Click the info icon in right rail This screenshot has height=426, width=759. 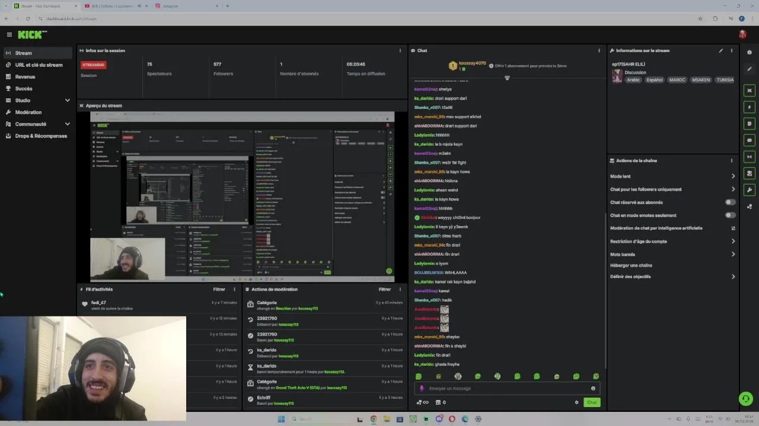pyautogui.click(x=750, y=53)
